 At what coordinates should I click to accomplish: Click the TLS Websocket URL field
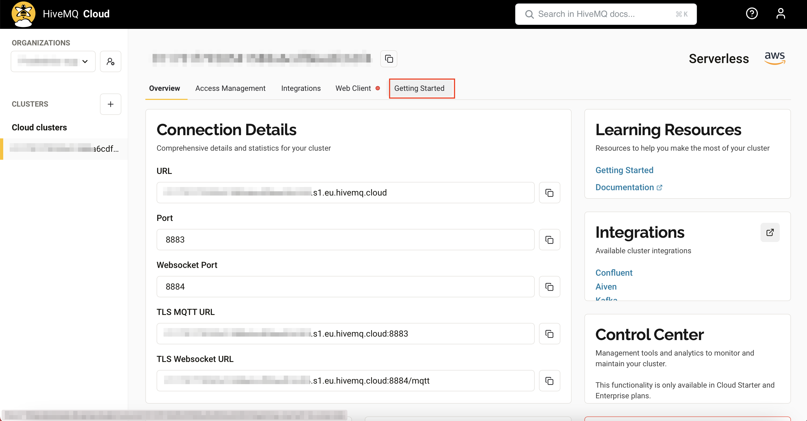coord(345,381)
